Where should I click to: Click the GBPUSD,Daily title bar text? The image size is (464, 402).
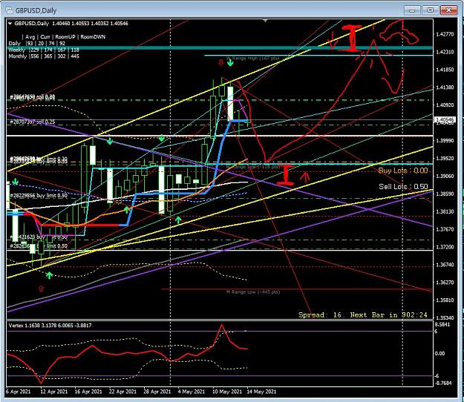(x=36, y=11)
